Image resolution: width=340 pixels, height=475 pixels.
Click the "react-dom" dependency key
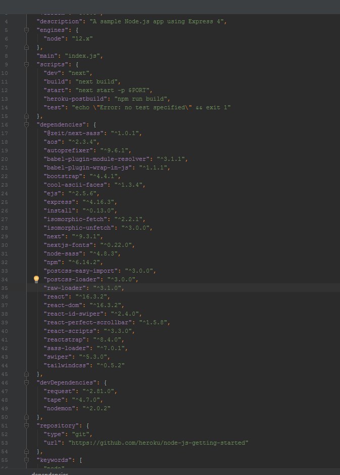coord(63,306)
